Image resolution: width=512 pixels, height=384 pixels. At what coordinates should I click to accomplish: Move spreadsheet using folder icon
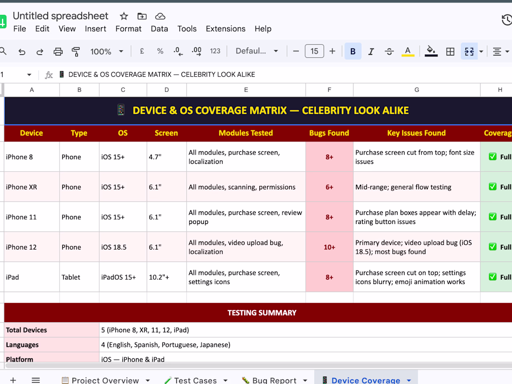[142, 16]
